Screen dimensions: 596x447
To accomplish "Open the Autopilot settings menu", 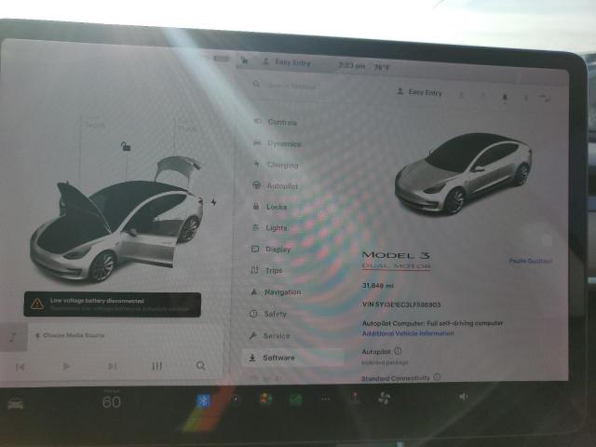I will (276, 186).
